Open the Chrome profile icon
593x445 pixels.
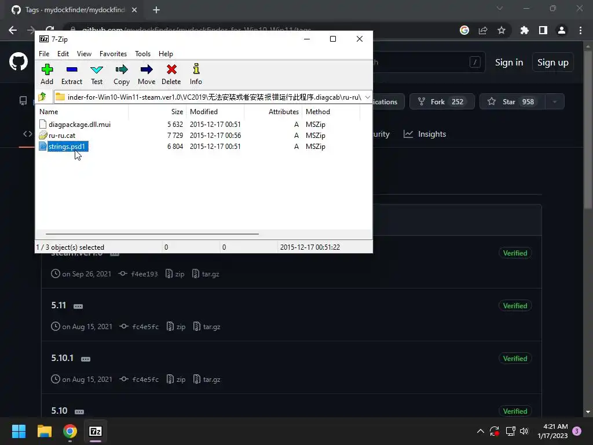tap(562, 30)
